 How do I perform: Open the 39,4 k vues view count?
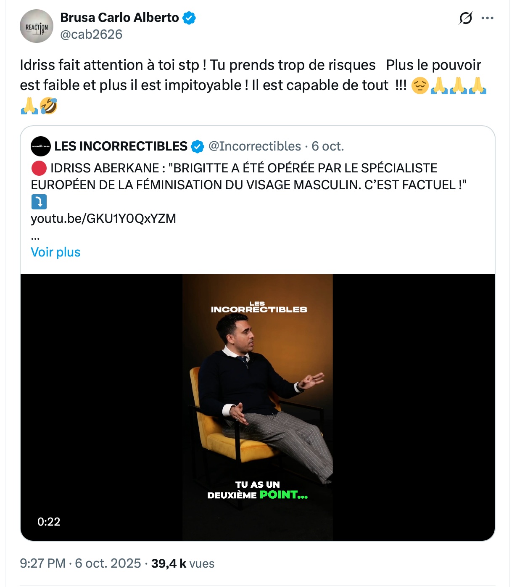182,563
